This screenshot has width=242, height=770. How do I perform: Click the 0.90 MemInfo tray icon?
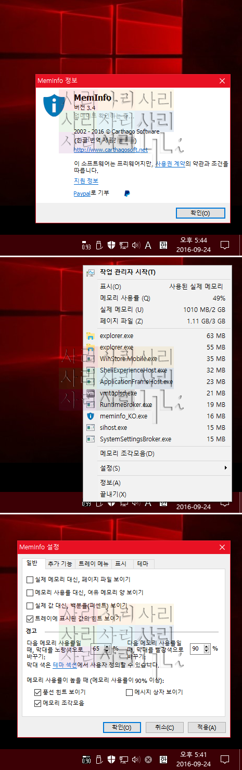coord(86,760)
